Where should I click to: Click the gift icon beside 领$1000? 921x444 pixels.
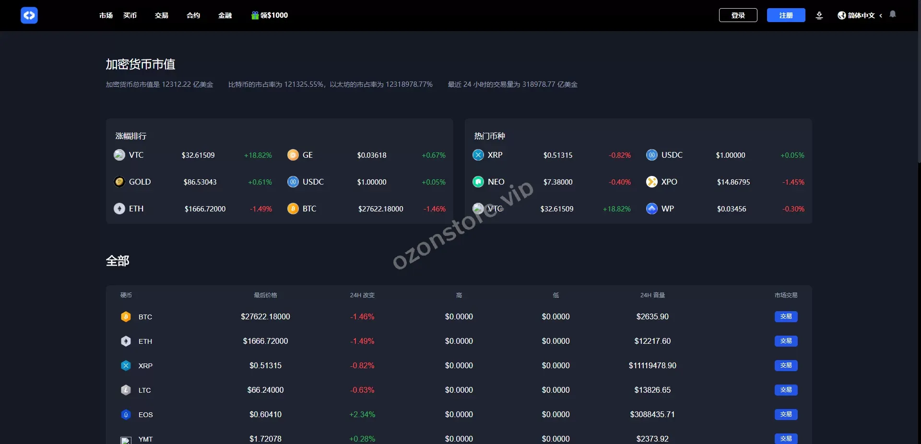[255, 15]
